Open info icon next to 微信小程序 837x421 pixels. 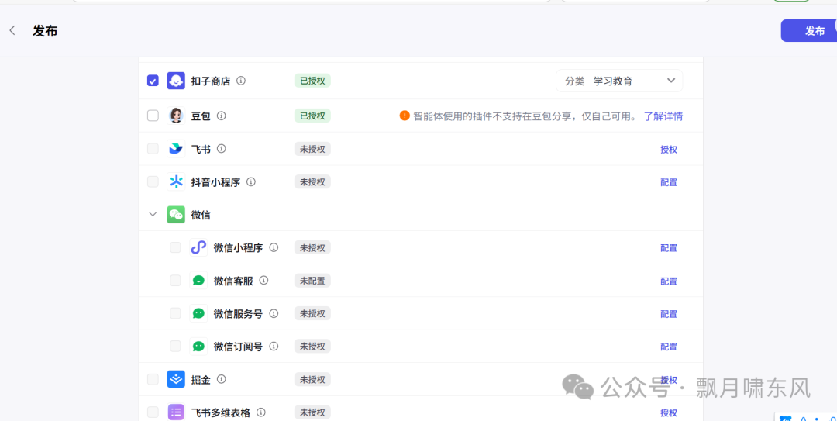[x=274, y=247]
